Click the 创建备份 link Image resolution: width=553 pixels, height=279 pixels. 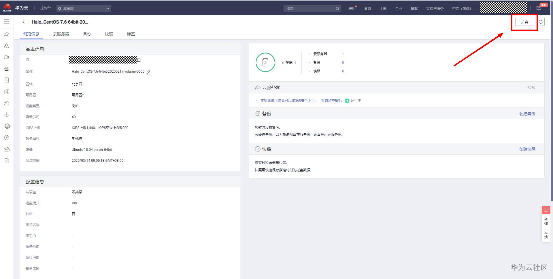(527, 114)
